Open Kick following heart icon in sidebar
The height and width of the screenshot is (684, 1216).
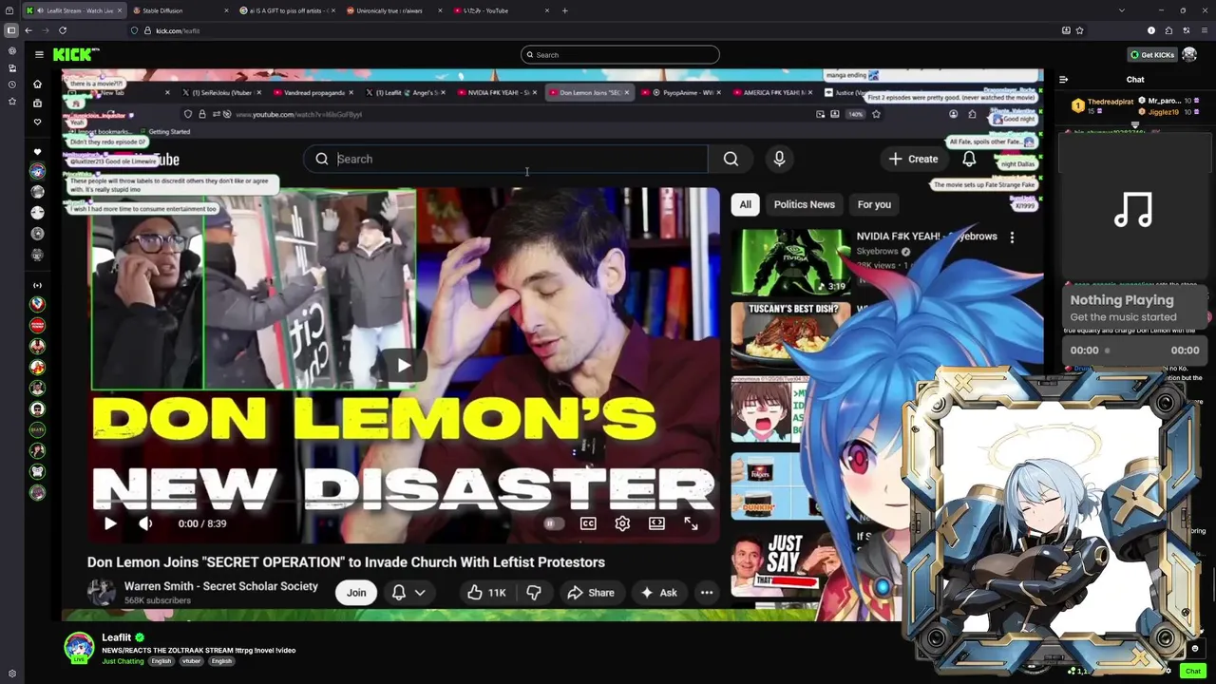tap(37, 122)
